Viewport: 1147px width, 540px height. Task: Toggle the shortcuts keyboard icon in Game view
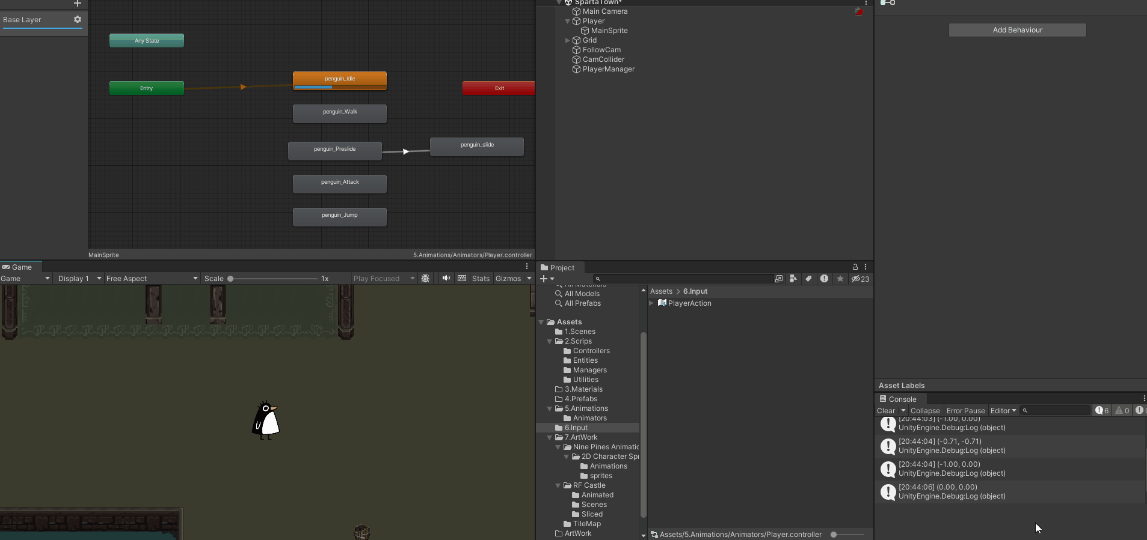coord(462,279)
